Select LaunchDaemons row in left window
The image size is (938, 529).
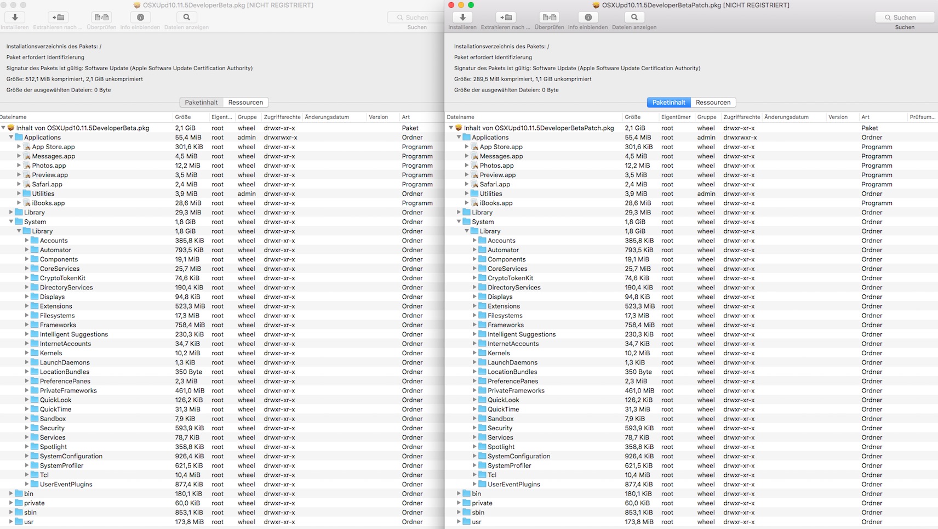point(222,362)
